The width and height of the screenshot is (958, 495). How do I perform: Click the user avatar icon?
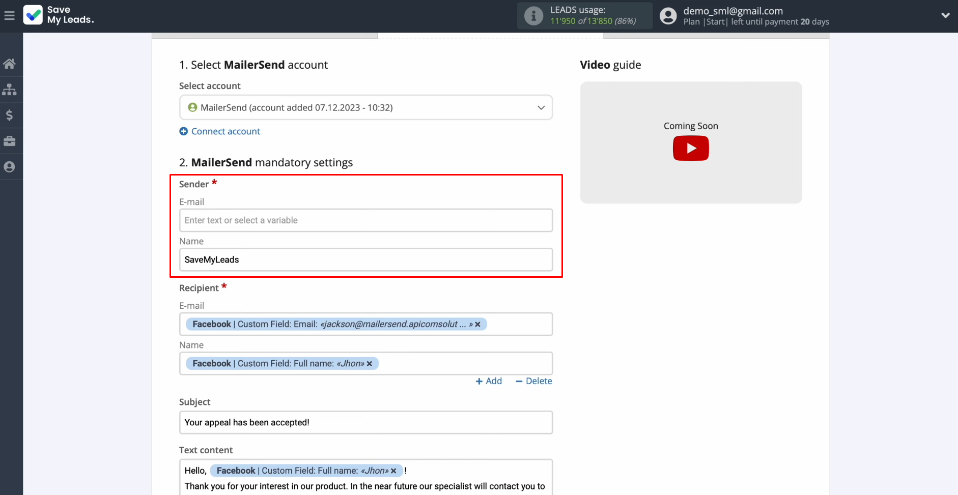[x=668, y=16]
